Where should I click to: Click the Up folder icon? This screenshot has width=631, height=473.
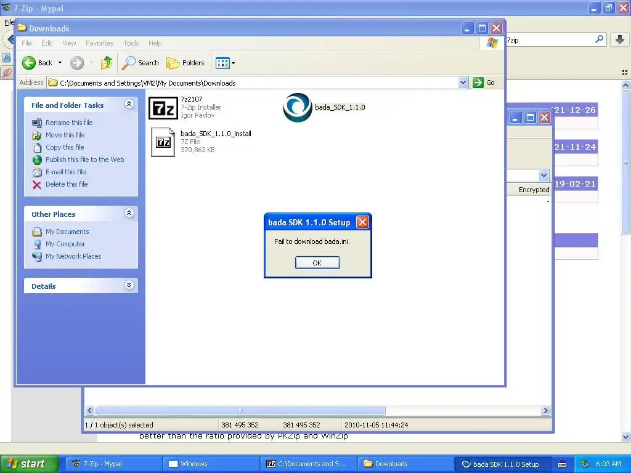click(107, 63)
